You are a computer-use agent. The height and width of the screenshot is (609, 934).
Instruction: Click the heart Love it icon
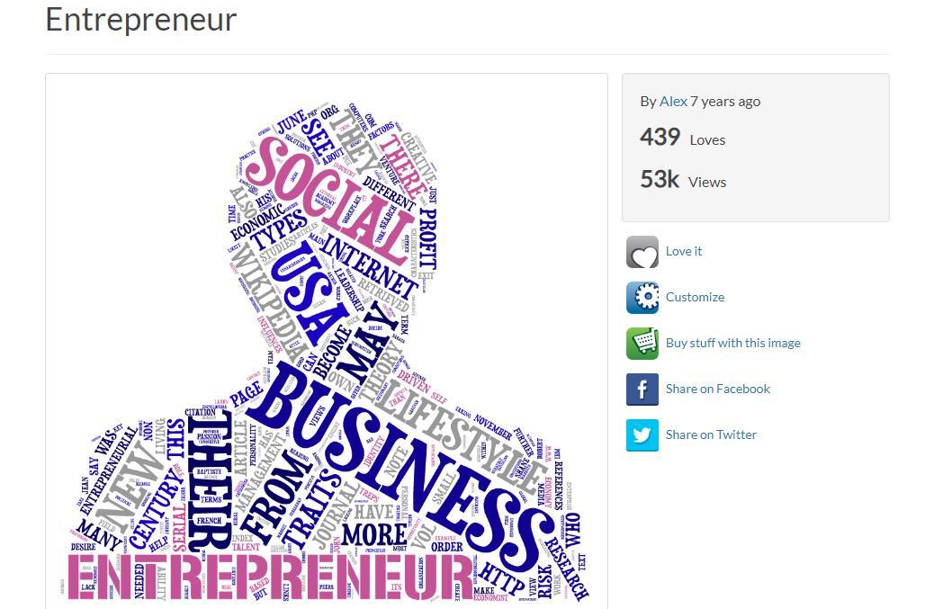click(x=642, y=252)
